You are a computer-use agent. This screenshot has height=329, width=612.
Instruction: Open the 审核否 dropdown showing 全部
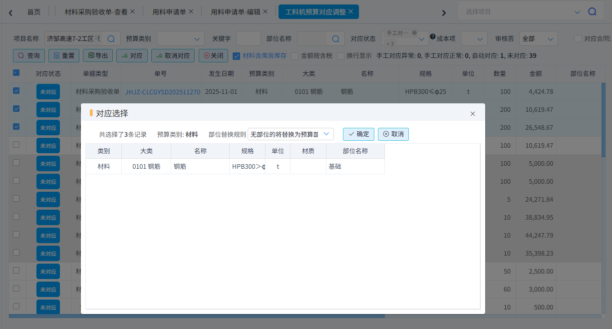point(538,37)
